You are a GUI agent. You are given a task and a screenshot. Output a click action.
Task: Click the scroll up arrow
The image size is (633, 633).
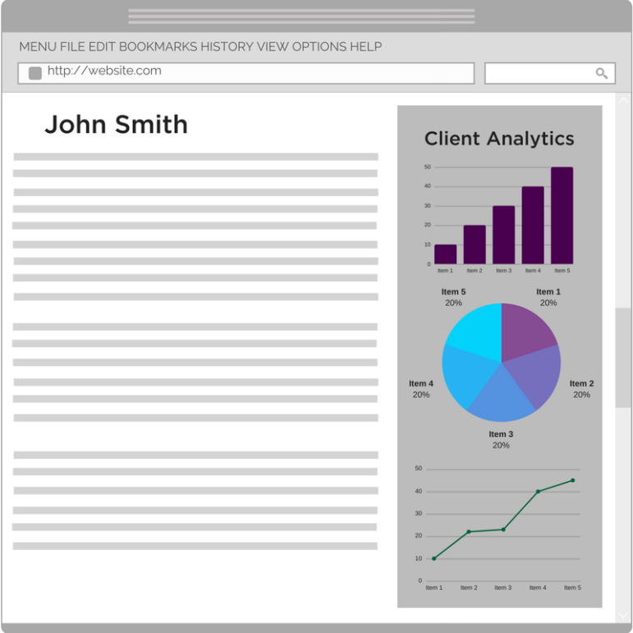(623, 99)
